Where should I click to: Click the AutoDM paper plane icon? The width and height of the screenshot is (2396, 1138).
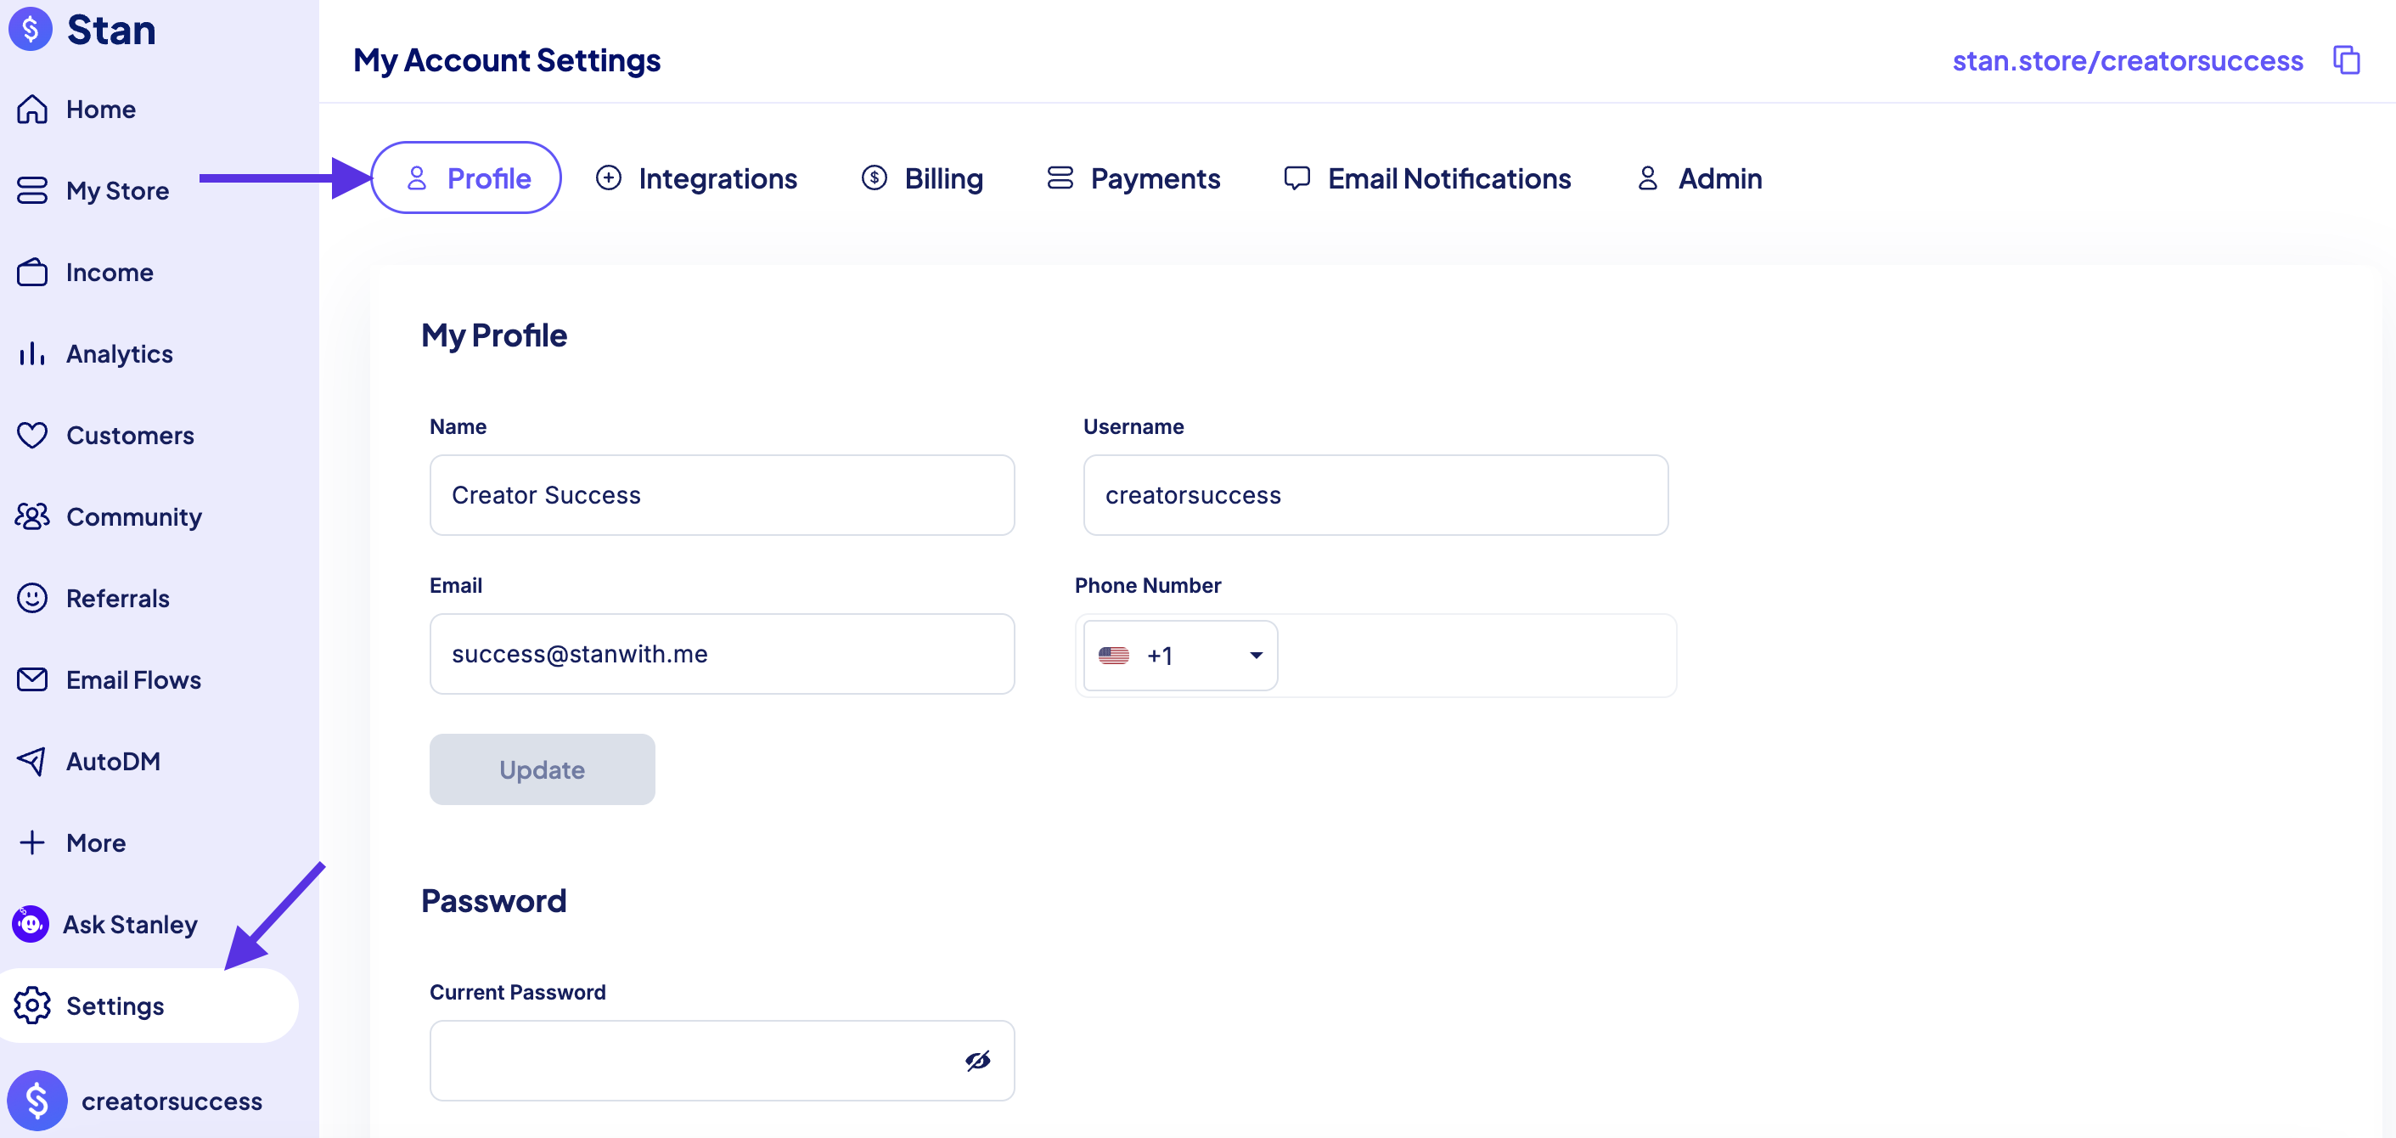tap(32, 761)
